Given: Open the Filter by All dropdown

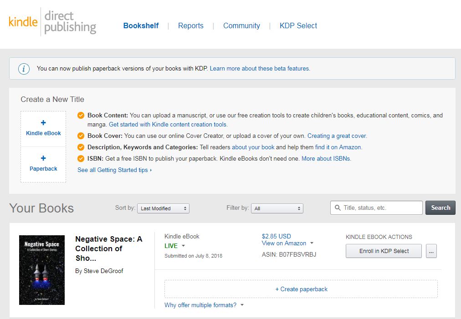Looking at the screenshot, I should click(x=277, y=208).
